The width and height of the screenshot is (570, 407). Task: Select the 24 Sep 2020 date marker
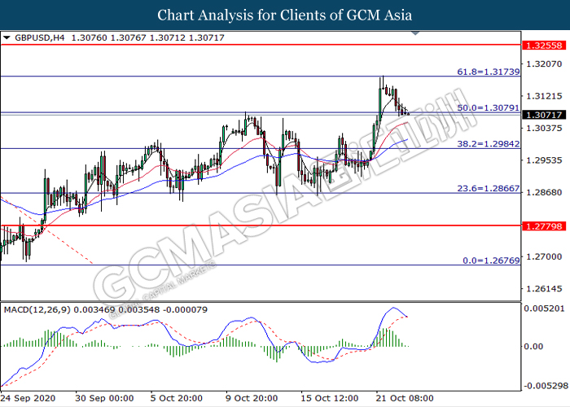click(x=28, y=399)
